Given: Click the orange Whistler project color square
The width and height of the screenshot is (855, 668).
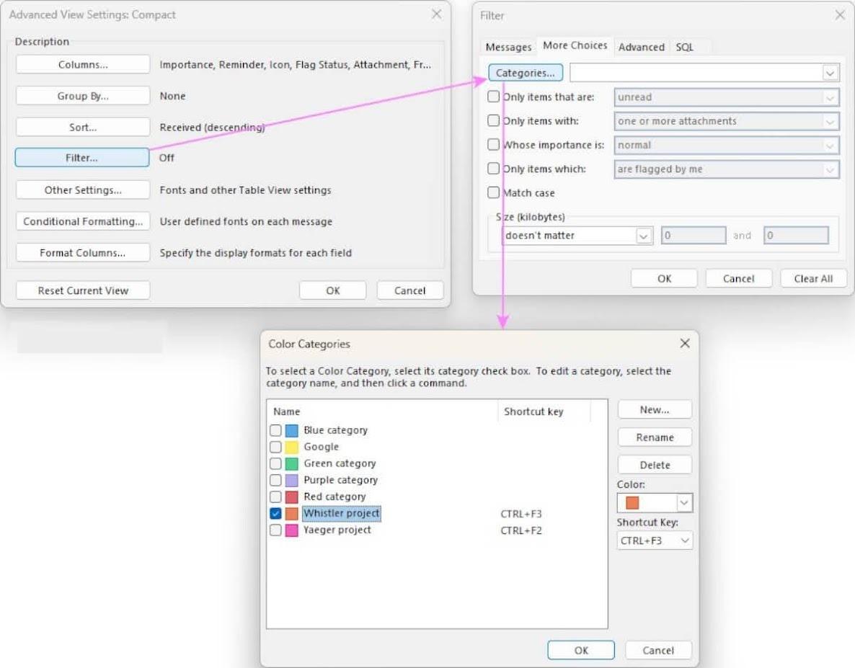Looking at the screenshot, I should tap(292, 514).
